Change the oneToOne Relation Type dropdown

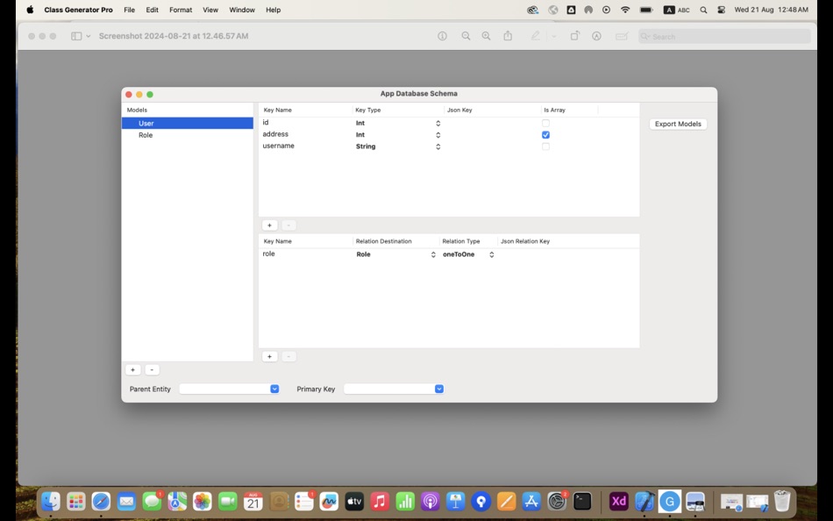(x=490, y=254)
